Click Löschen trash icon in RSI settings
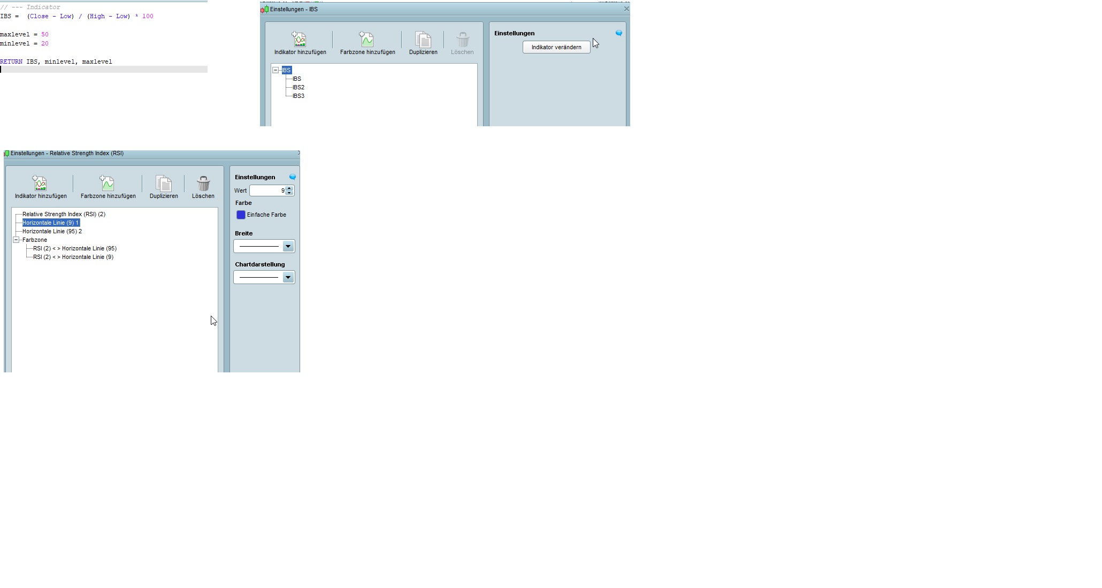Image resolution: width=1102 pixels, height=588 pixels. click(203, 184)
